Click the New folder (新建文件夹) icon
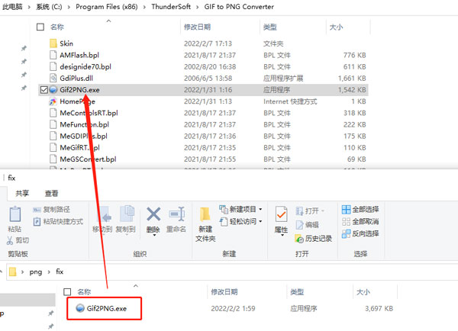The width and height of the screenshot is (458, 331). click(205, 214)
